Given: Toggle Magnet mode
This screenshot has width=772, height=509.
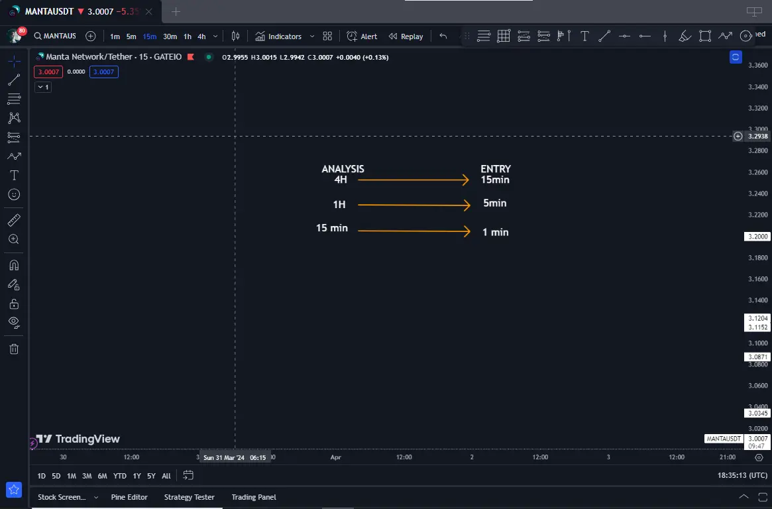Looking at the screenshot, I should [x=14, y=265].
